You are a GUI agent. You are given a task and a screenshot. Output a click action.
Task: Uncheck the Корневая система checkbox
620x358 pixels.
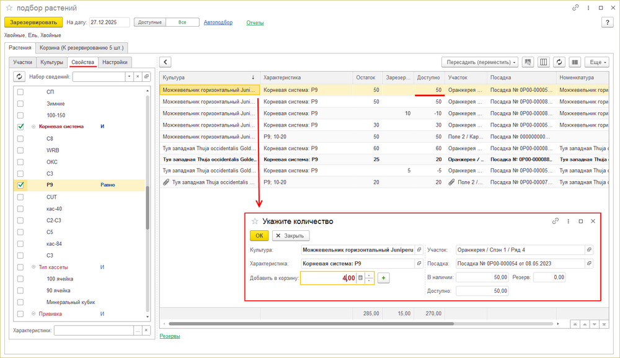20,127
